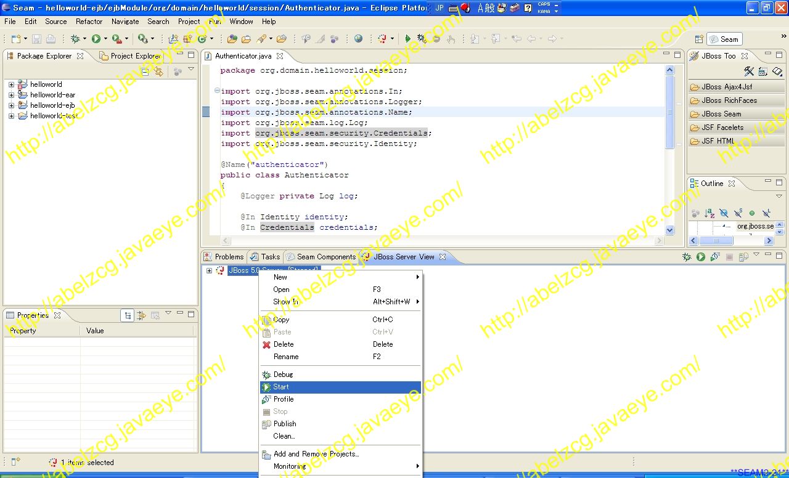
Task: Open the Refactor menu
Action: [x=89, y=22]
